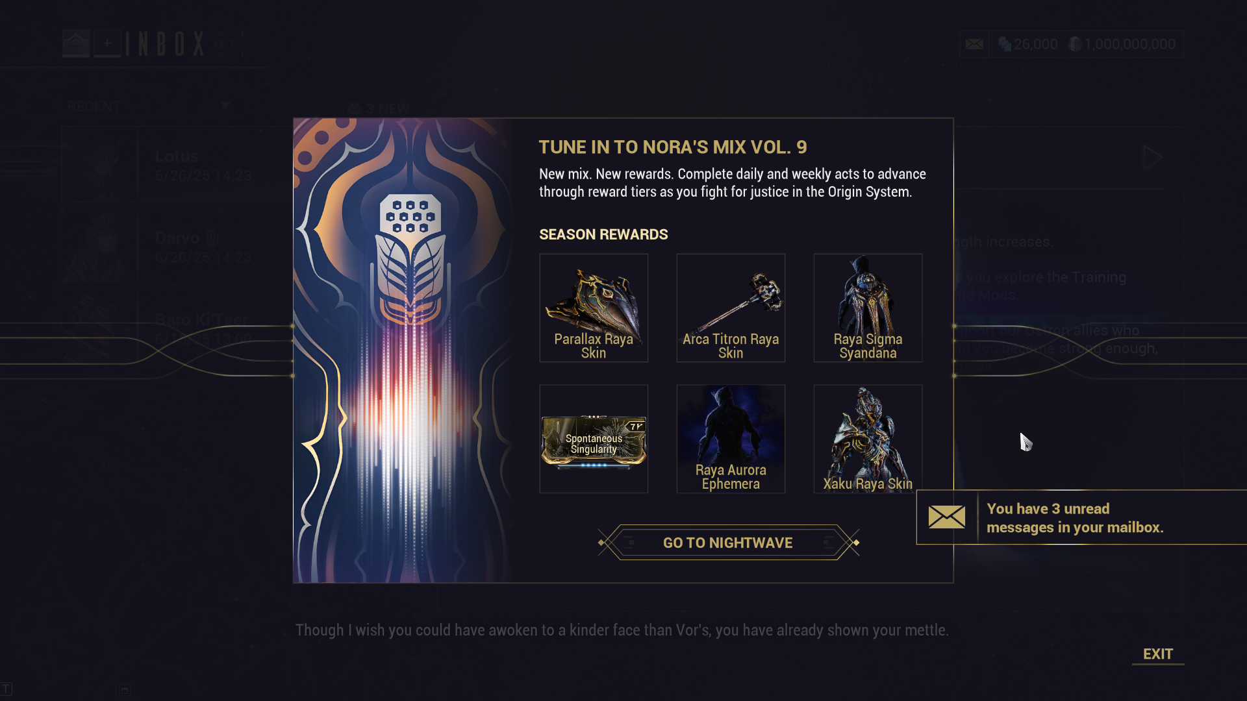The height and width of the screenshot is (701, 1247).
Task: Click the envelope icon in notification popup
Action: coord(946,517)
